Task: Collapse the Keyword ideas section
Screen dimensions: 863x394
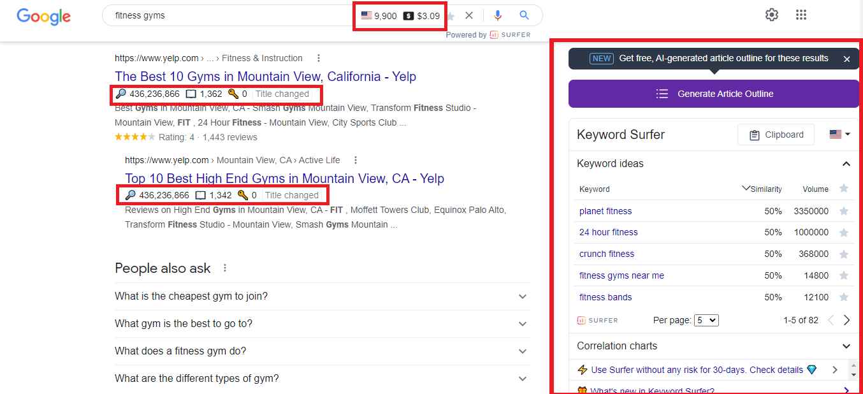Action: [846, 163]
